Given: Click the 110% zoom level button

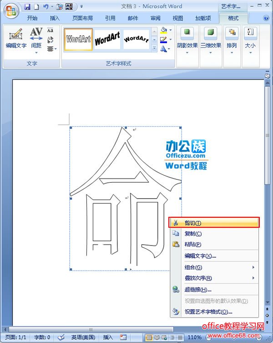Looking at the screenshot, I should point(195,338).
